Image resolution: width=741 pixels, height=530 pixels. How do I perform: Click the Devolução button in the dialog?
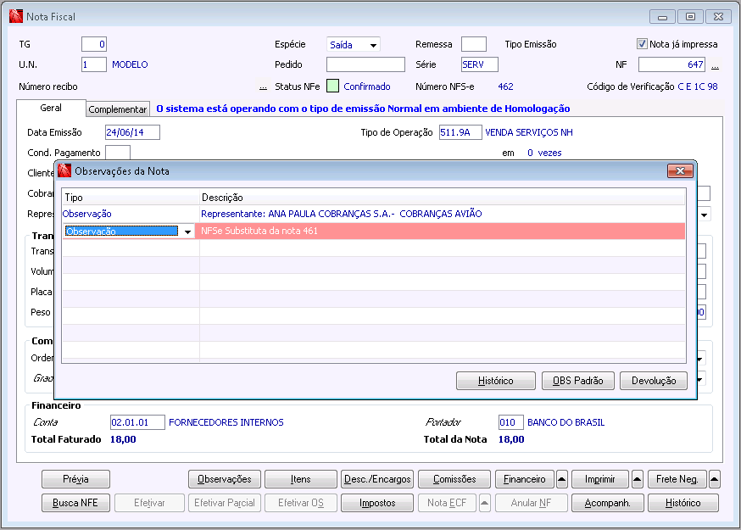coord(653,381)
